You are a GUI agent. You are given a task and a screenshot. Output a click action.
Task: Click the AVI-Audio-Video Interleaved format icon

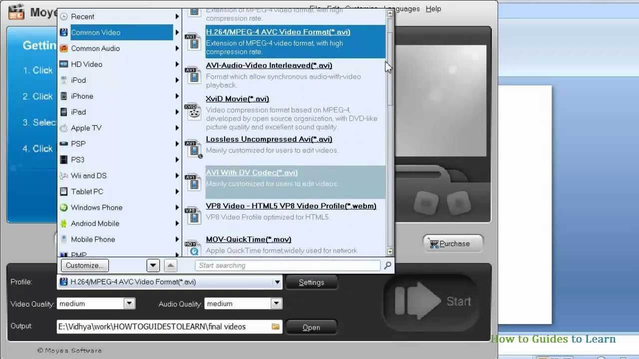point(193,75)
